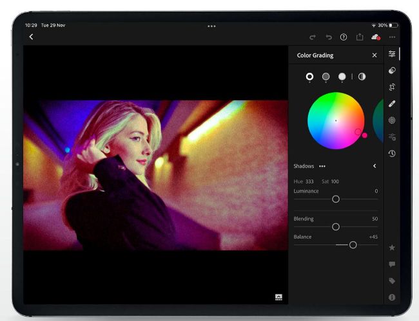
Task: Open the Shadows three-dot options menu
Action: [x=322, y=166]
